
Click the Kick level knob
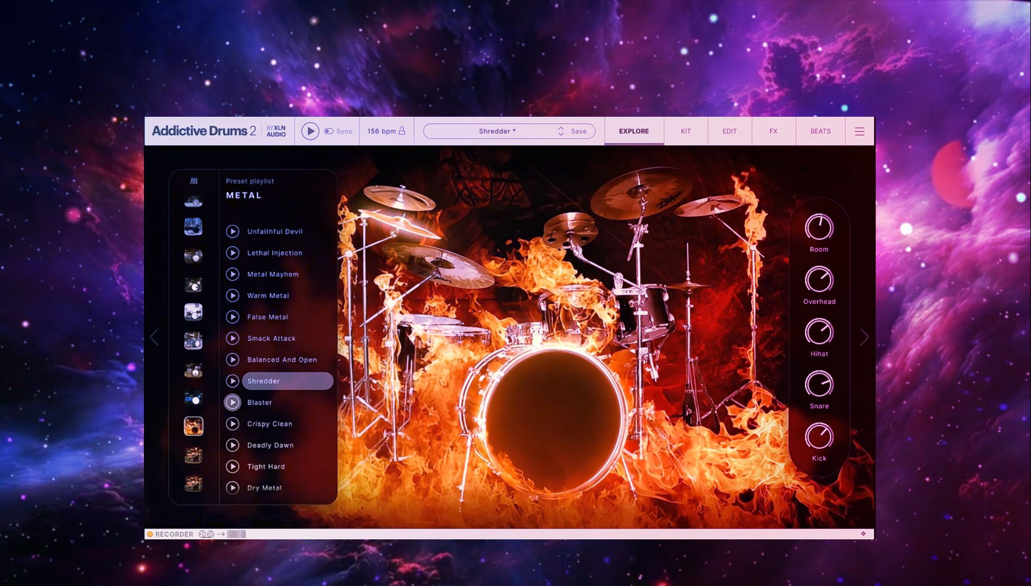(x=819, y=436)
